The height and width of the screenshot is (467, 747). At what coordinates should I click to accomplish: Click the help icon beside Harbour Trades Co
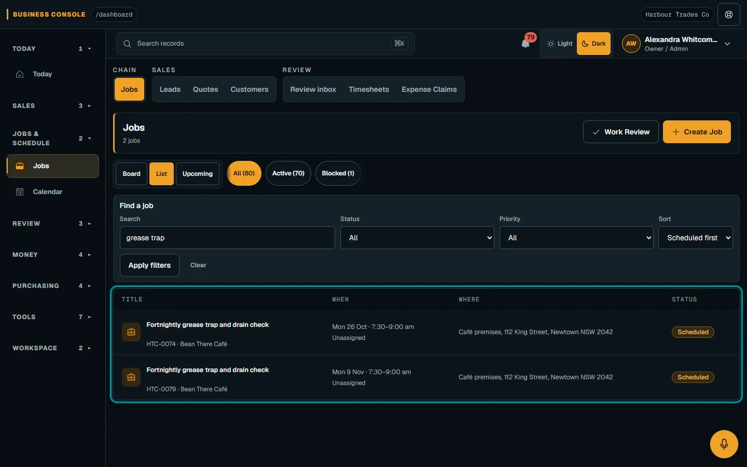click(729, 15)
